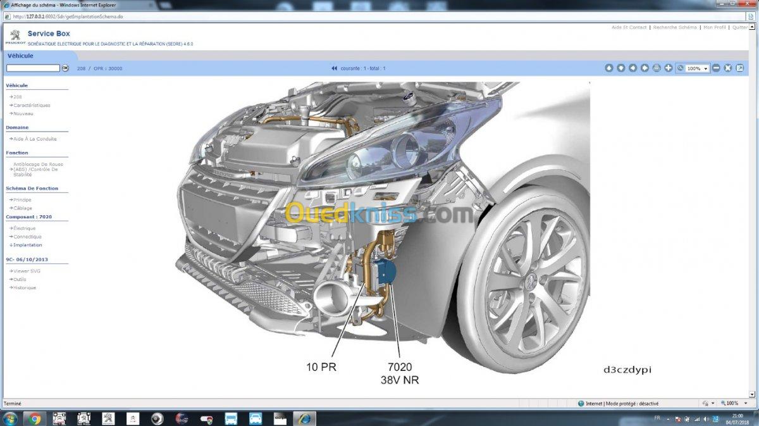Select the 208 vehicle item in sidebar
Image resolution: width=759 pixels, height=426 pixels.
click(18, 97)
